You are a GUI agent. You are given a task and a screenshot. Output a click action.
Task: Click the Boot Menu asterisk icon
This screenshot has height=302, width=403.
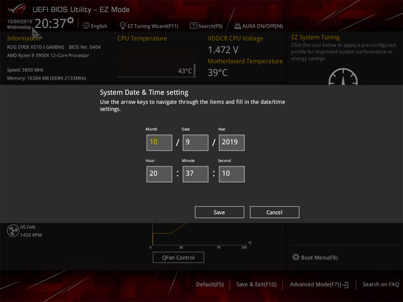pyautogui.click(x=296, y=257)
